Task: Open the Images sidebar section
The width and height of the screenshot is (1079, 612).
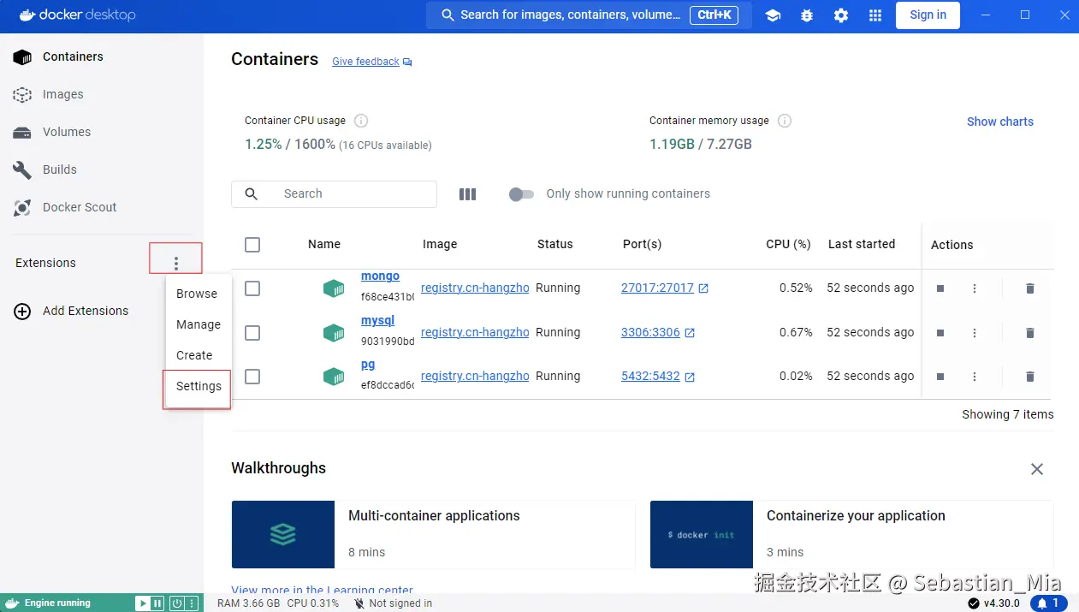Action: (x=102, y=94)
